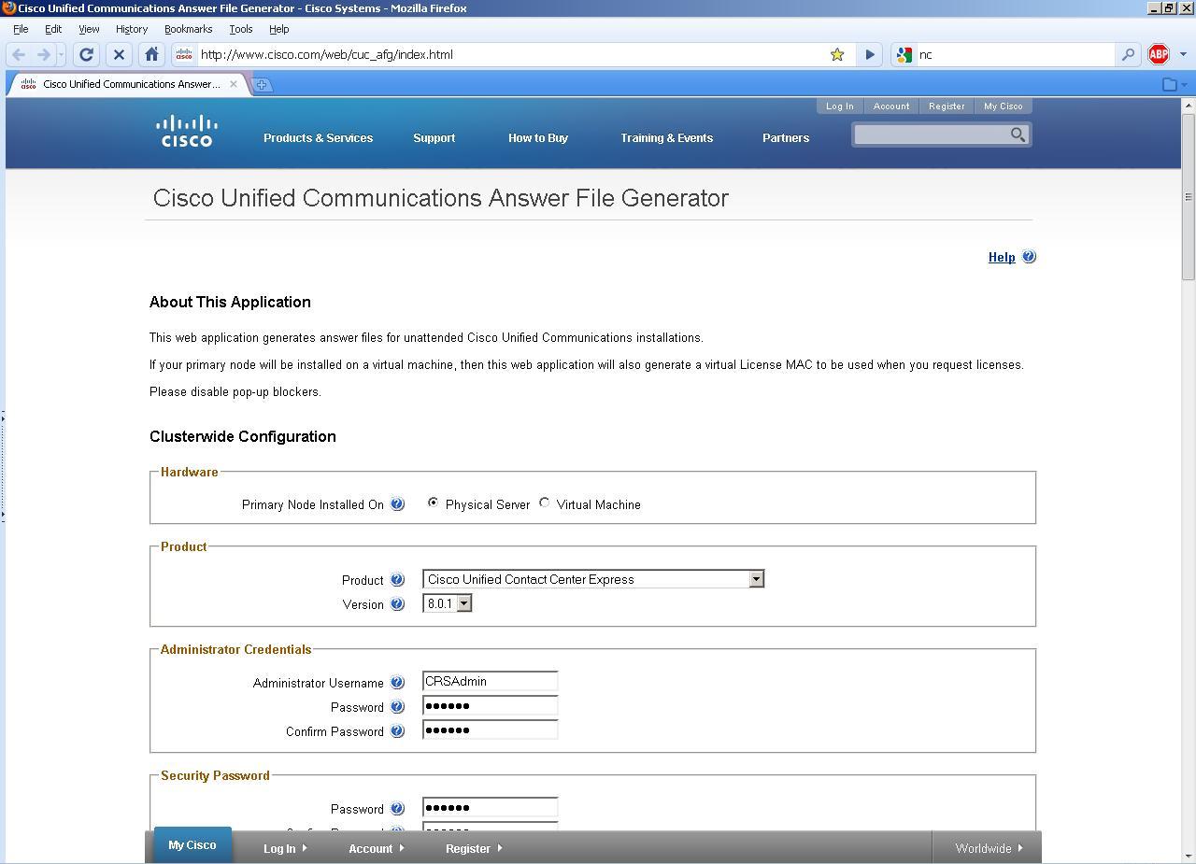
Task: Select Virtual Machine radio button
Action: pyautogui.click(x=545, y=503)
